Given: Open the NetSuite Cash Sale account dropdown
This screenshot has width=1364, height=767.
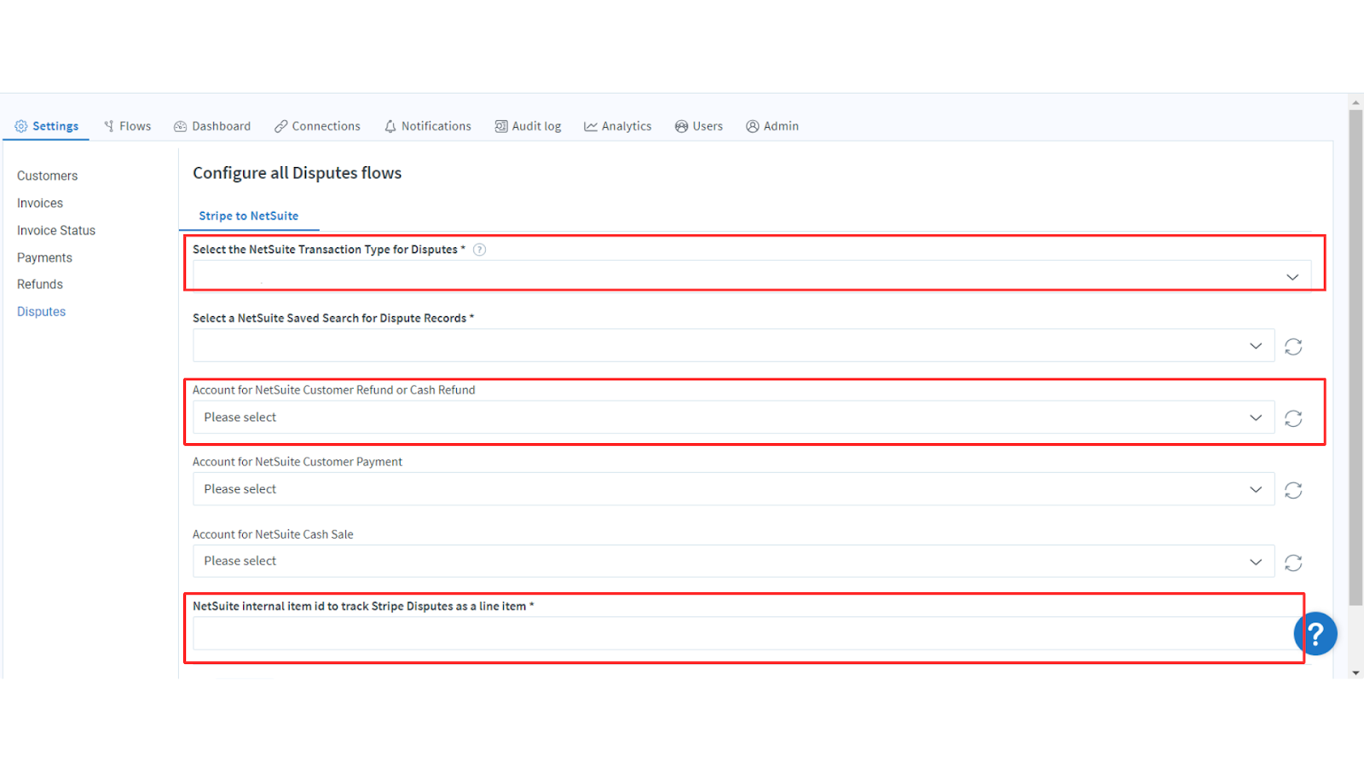Looking at the screenshot, I should coord(733,561).
